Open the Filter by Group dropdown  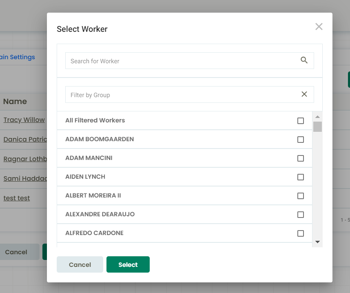tap(183, 95)
